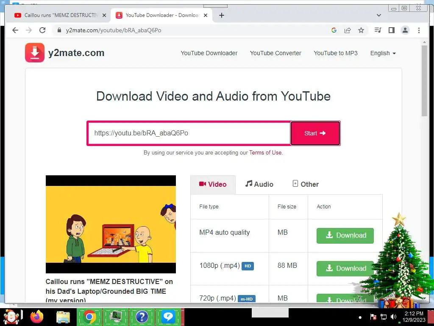Download the MP4 auto quality file
Viewport: 434px width, 326px height.
coord(345,236)
